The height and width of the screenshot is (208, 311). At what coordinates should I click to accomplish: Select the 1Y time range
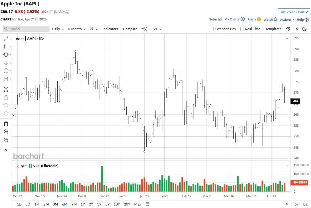point(83,204)
